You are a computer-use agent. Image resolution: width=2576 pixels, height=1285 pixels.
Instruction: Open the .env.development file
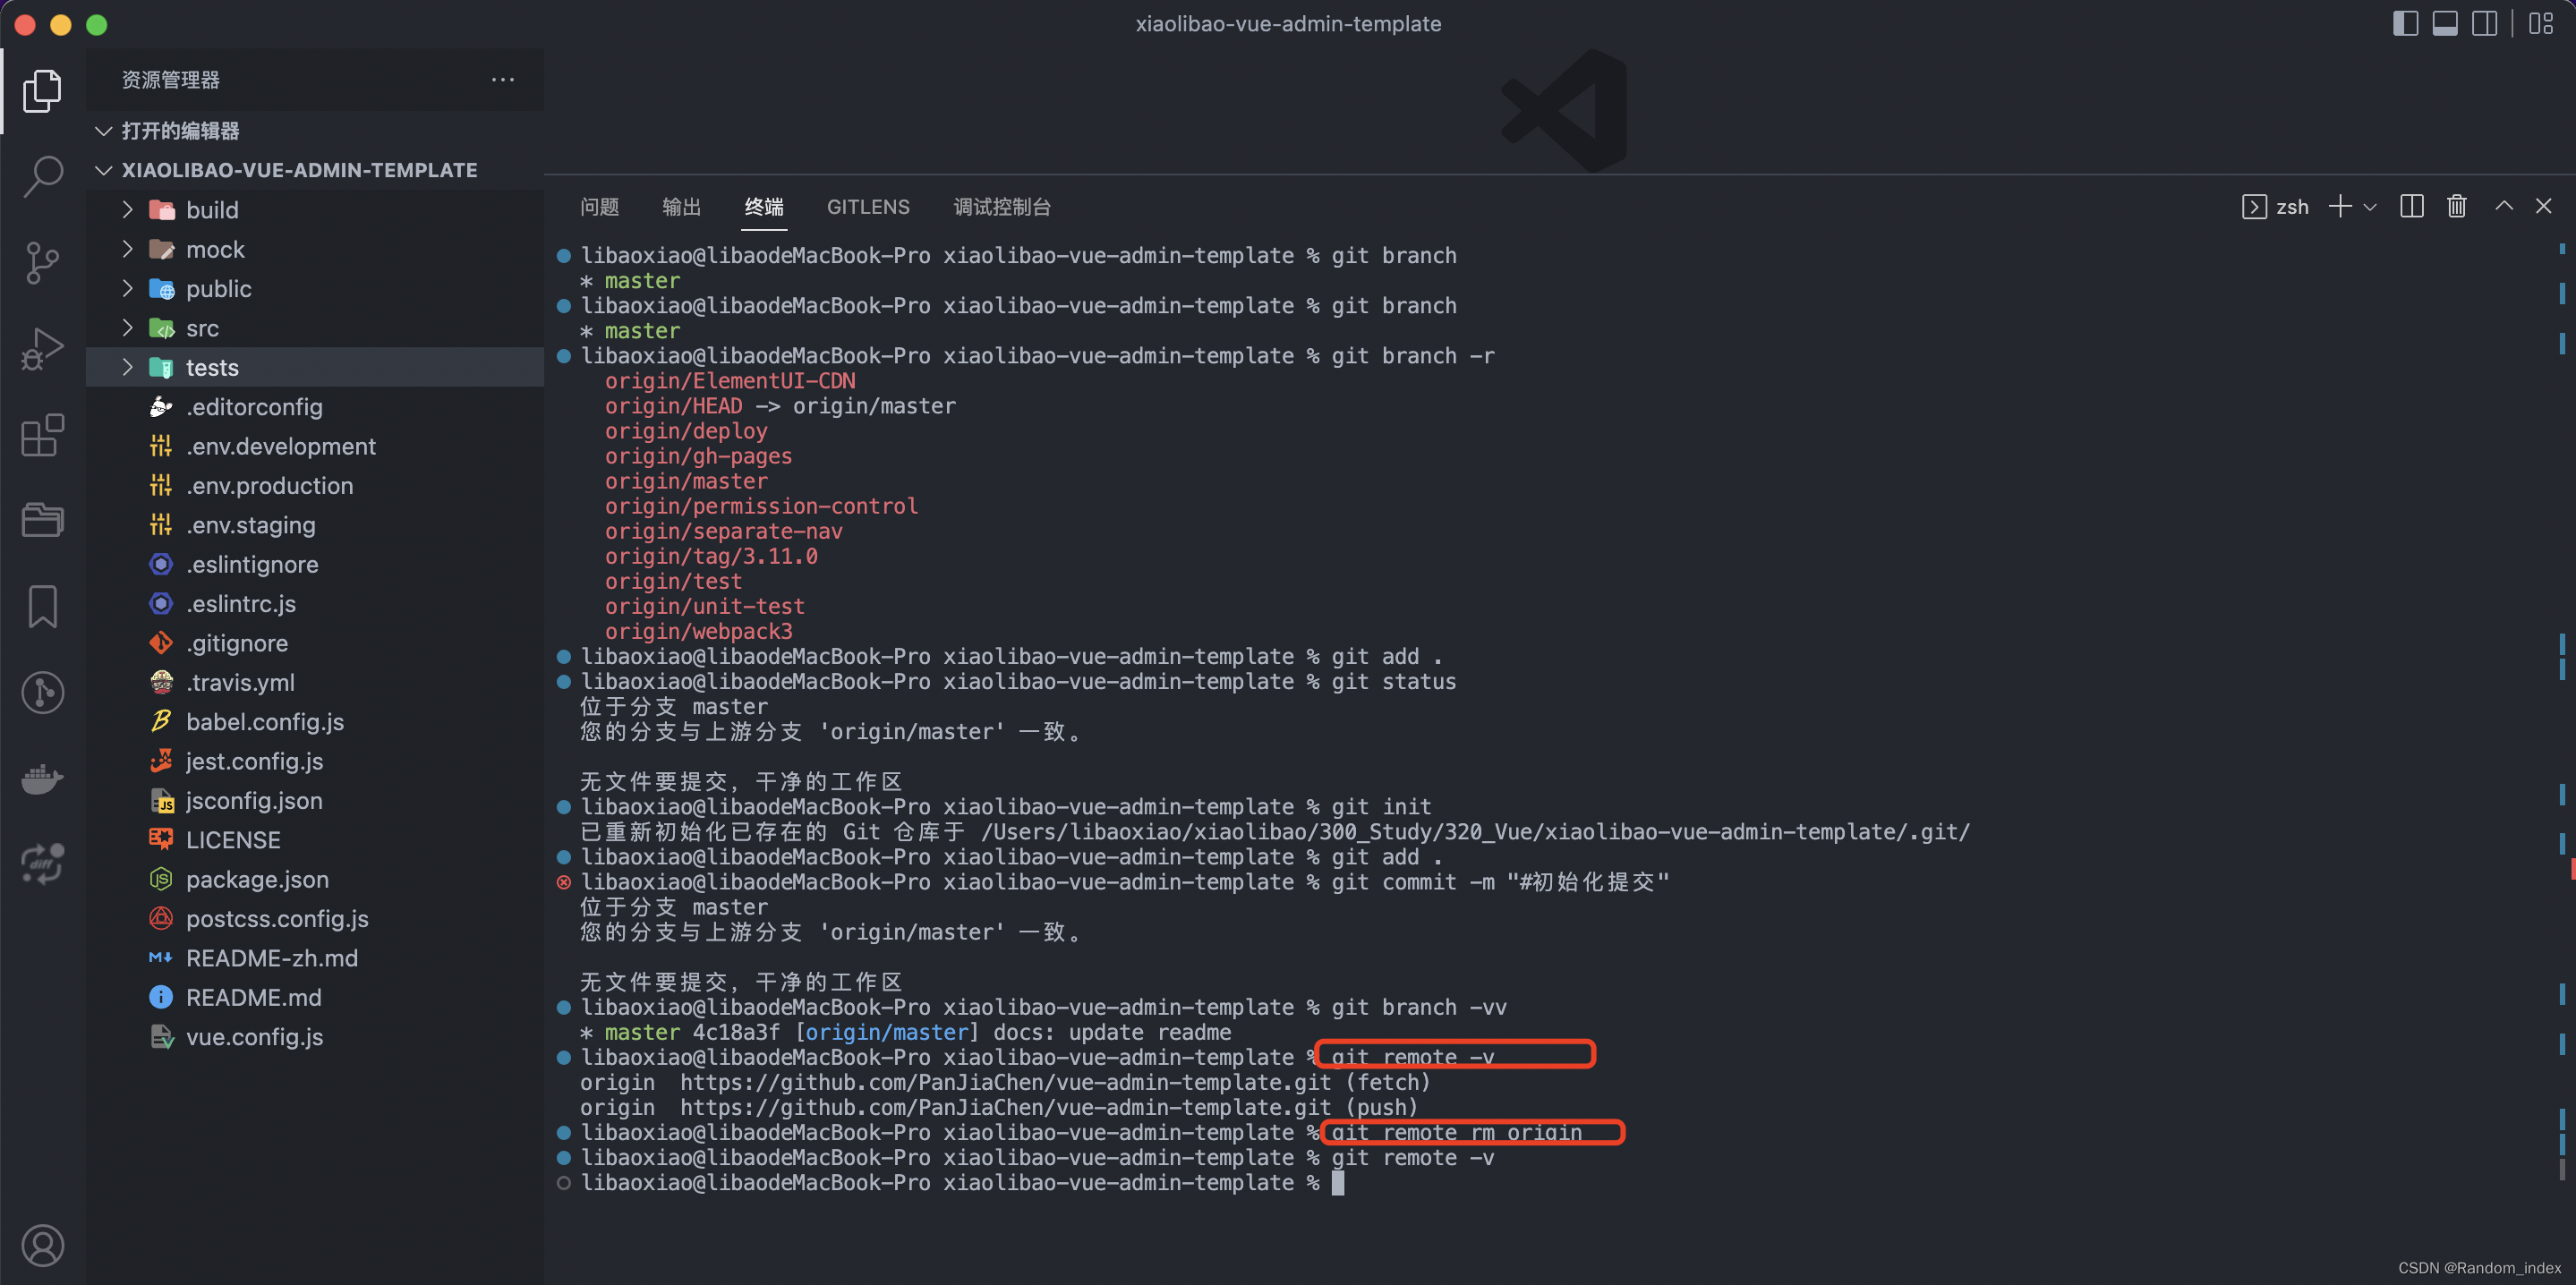(x=315, y=446)
